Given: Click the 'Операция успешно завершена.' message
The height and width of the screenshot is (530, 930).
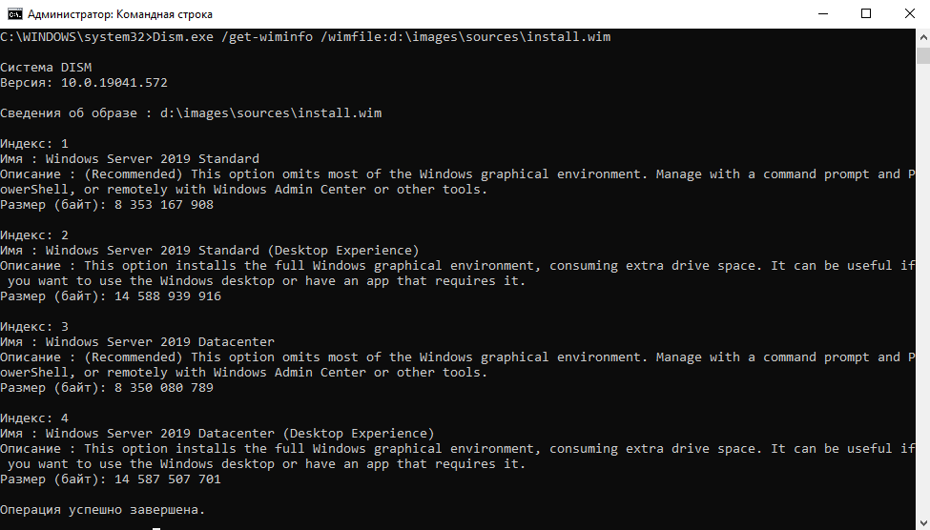Looking at the screenshot, I should coord(103,510).
